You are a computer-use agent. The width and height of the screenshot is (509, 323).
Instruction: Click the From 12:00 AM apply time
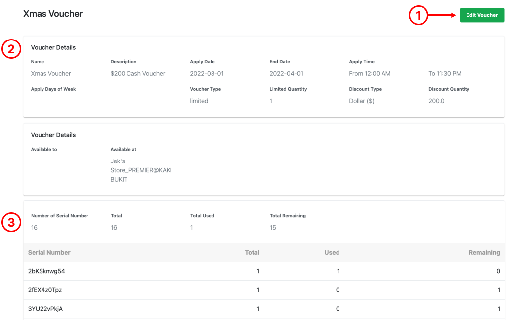point(370,73)
